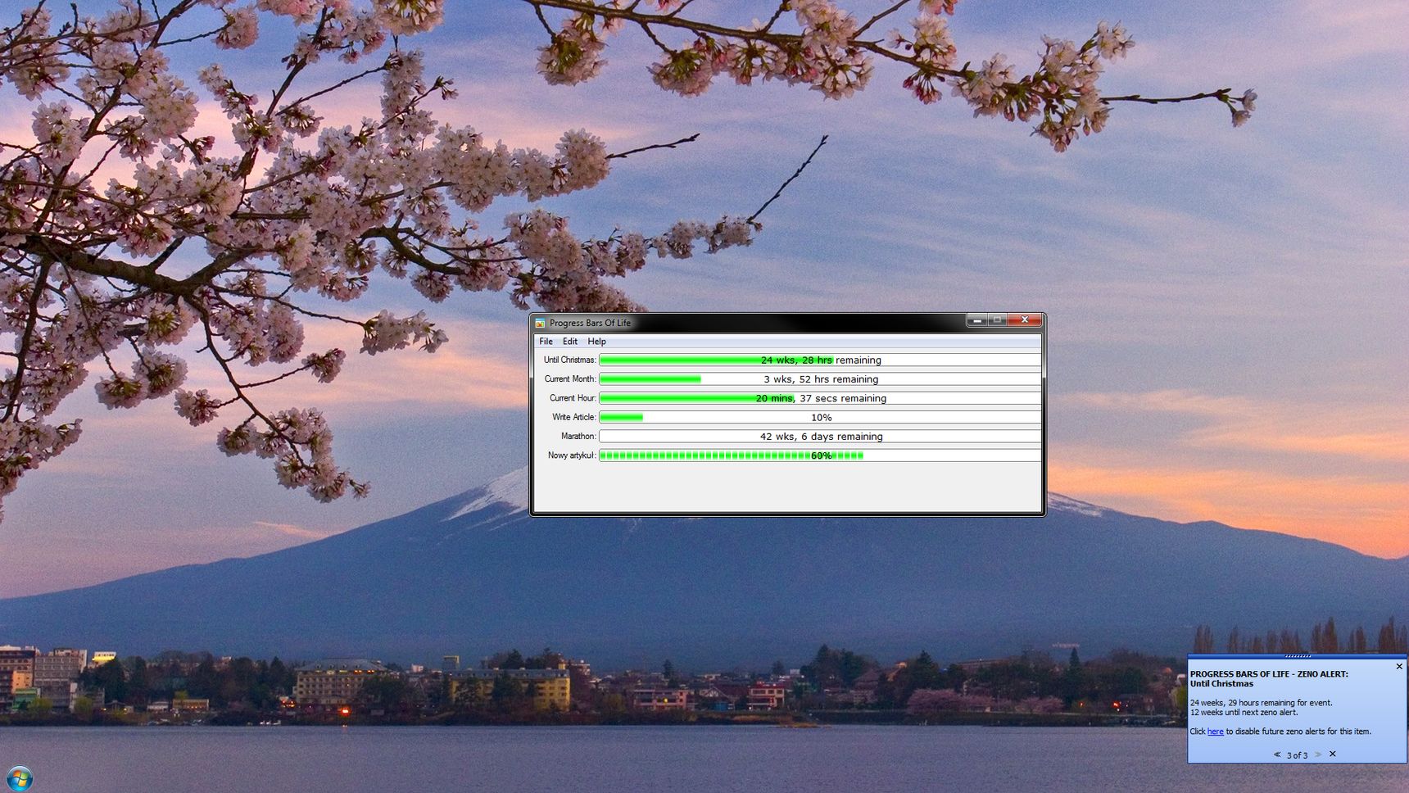Click the '3 of 3' alert counter
1409x793 pixels.
1297,755
